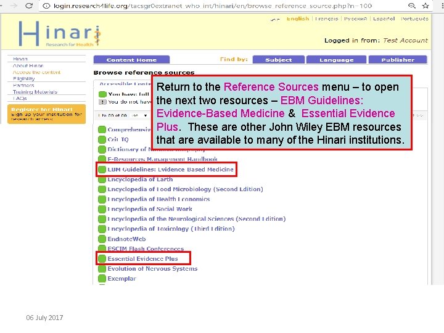Open Training Materials sidebar link
This screenshot has width=444, height=333.
click(x=35, y=92)
